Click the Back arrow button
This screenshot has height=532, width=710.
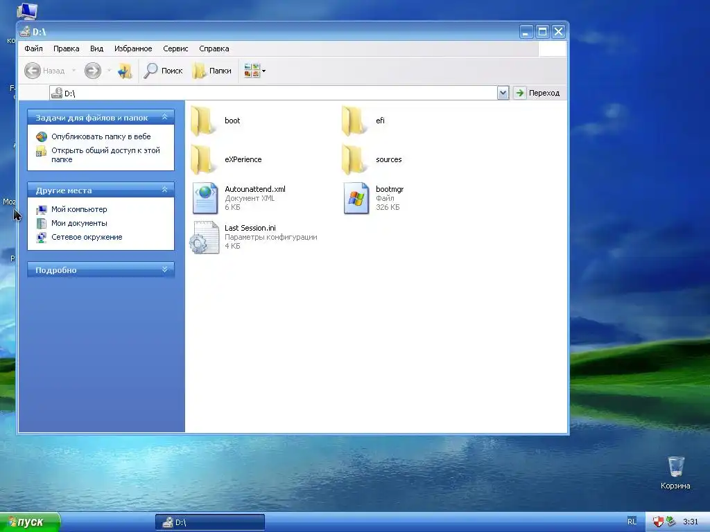33,71
